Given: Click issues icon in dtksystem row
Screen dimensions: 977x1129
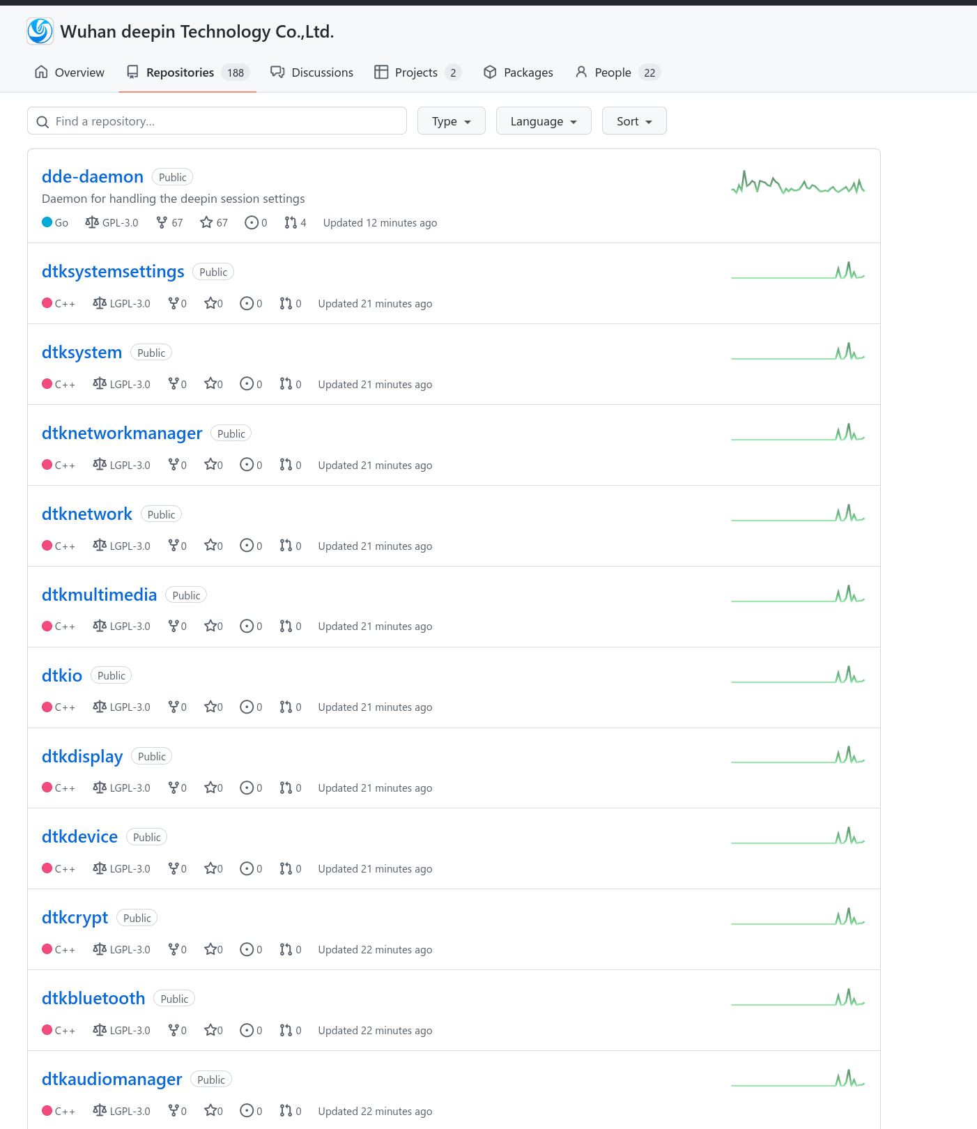Looking at the screenshot, I should coord(247,384).
